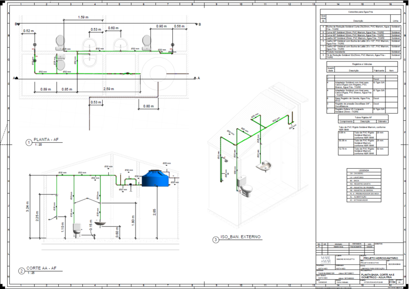This screenshot has height=289, width=409.
Task: Click the view number 2 bubble
Action: tap(21, 271)
